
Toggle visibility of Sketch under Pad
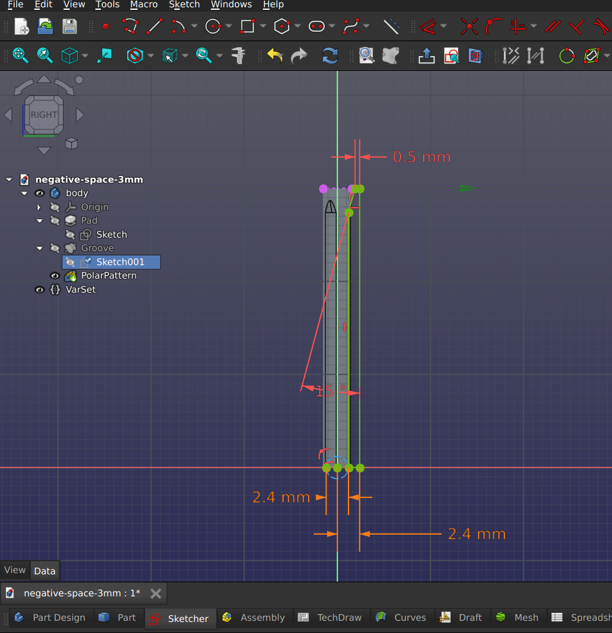pos(70,235)
